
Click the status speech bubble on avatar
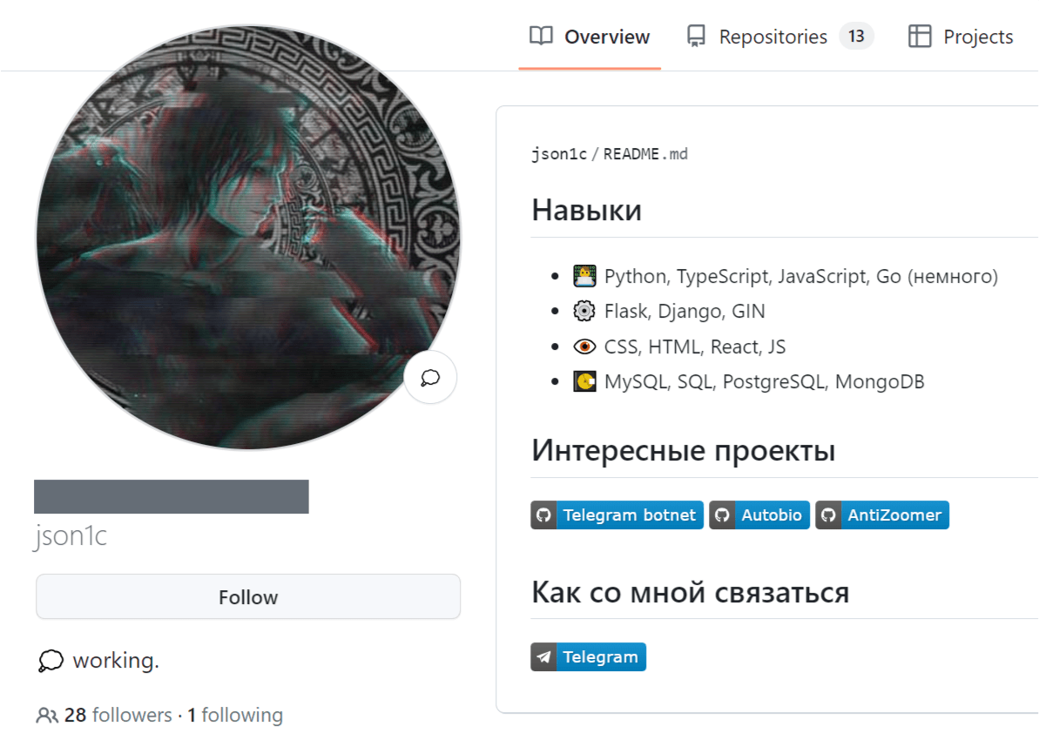(x=430, y=377)
